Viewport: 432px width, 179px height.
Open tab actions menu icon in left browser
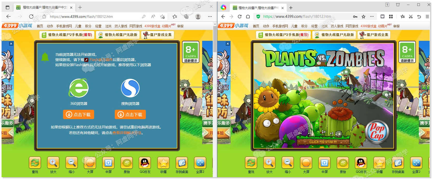click(7, 7)
